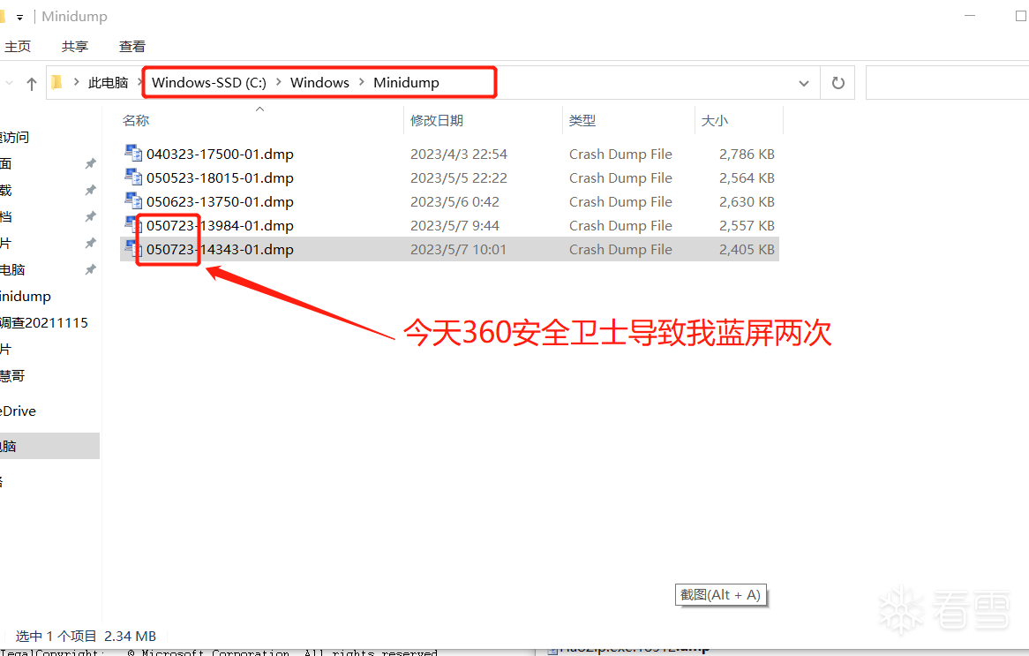Refresh the Minidump folder
This screenshot has width=1029, height=656.
click(x=838, y=83)
